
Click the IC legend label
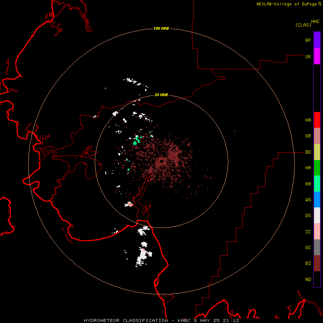308,232
